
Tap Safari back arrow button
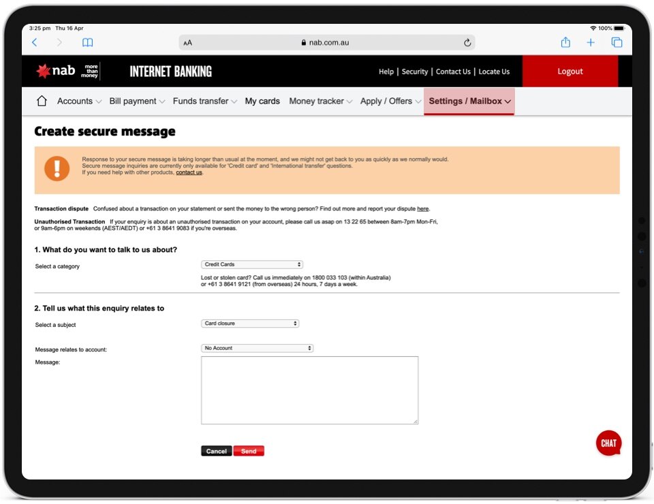(35, 42)
